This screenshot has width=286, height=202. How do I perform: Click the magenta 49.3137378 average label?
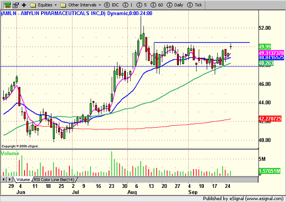[271, 53]
